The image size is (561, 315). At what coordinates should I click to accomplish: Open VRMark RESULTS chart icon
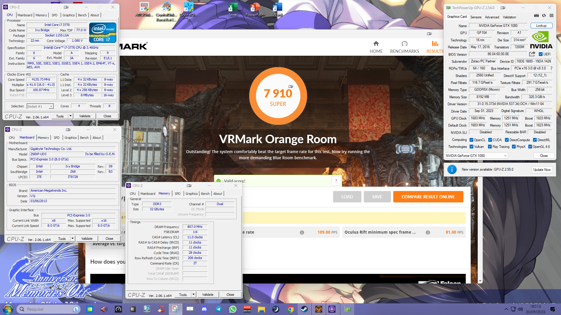tap(435, 43)
